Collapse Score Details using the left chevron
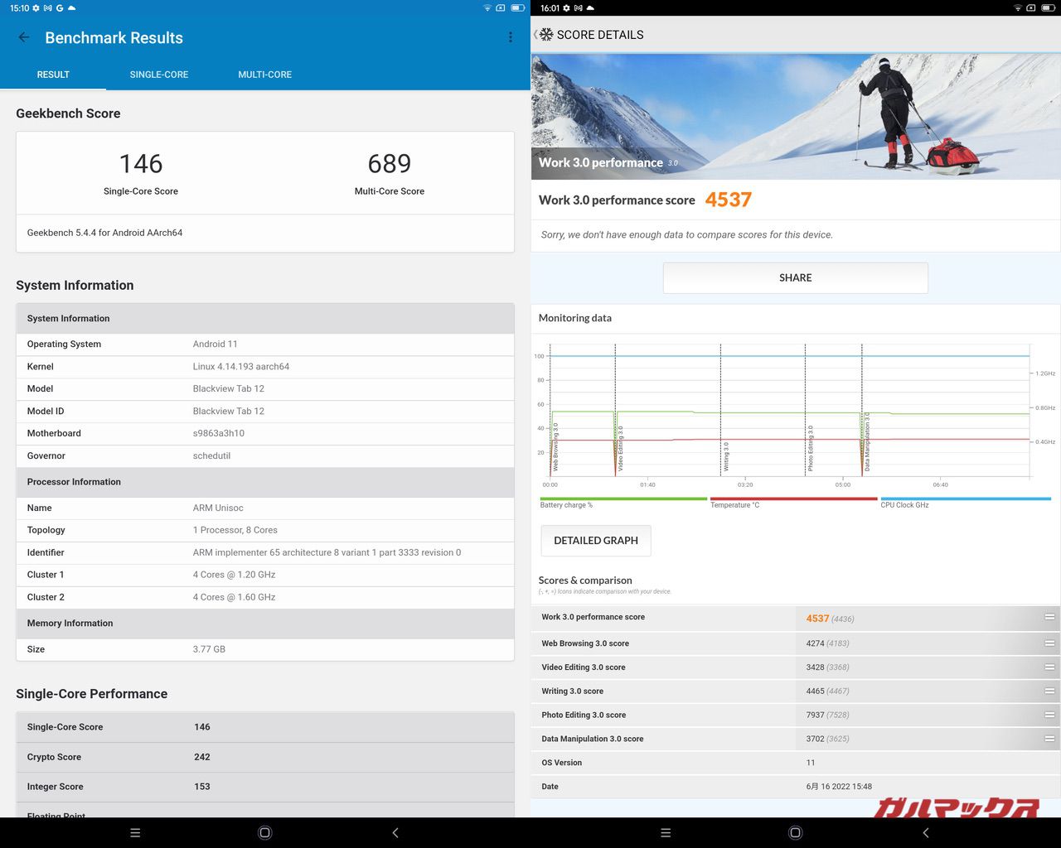The height and width of the screenshot is (848, 1061). (535, 35)
